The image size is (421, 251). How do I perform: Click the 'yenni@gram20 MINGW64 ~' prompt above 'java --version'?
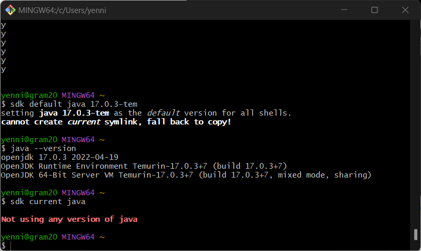(53, 140)
